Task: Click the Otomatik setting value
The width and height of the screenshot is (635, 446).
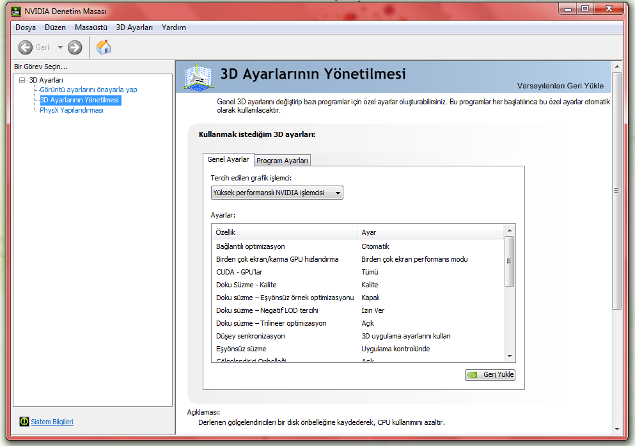Action: pyautogui.click(x=375, y=246)
